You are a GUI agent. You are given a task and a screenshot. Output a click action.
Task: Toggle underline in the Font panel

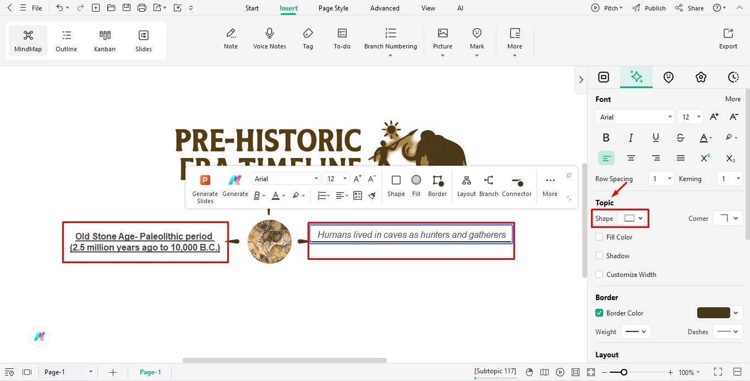tap(656, 138)
